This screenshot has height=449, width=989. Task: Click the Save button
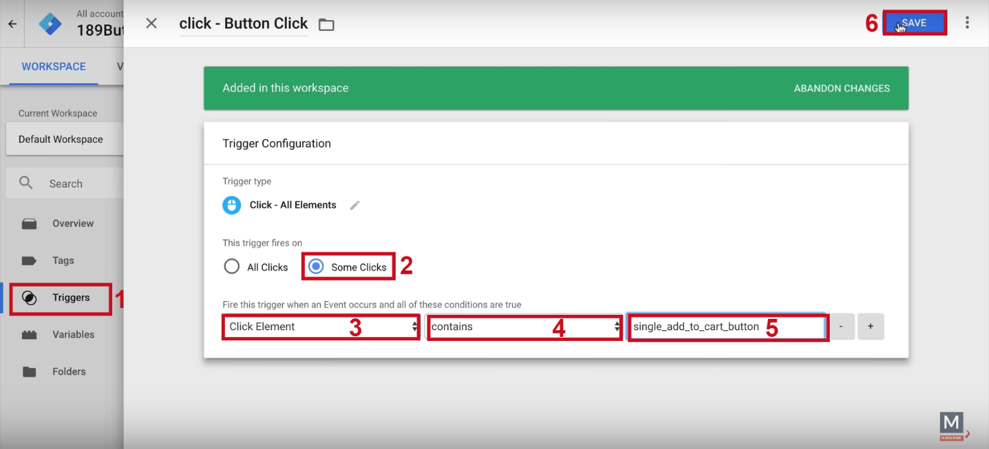point(914,23)
